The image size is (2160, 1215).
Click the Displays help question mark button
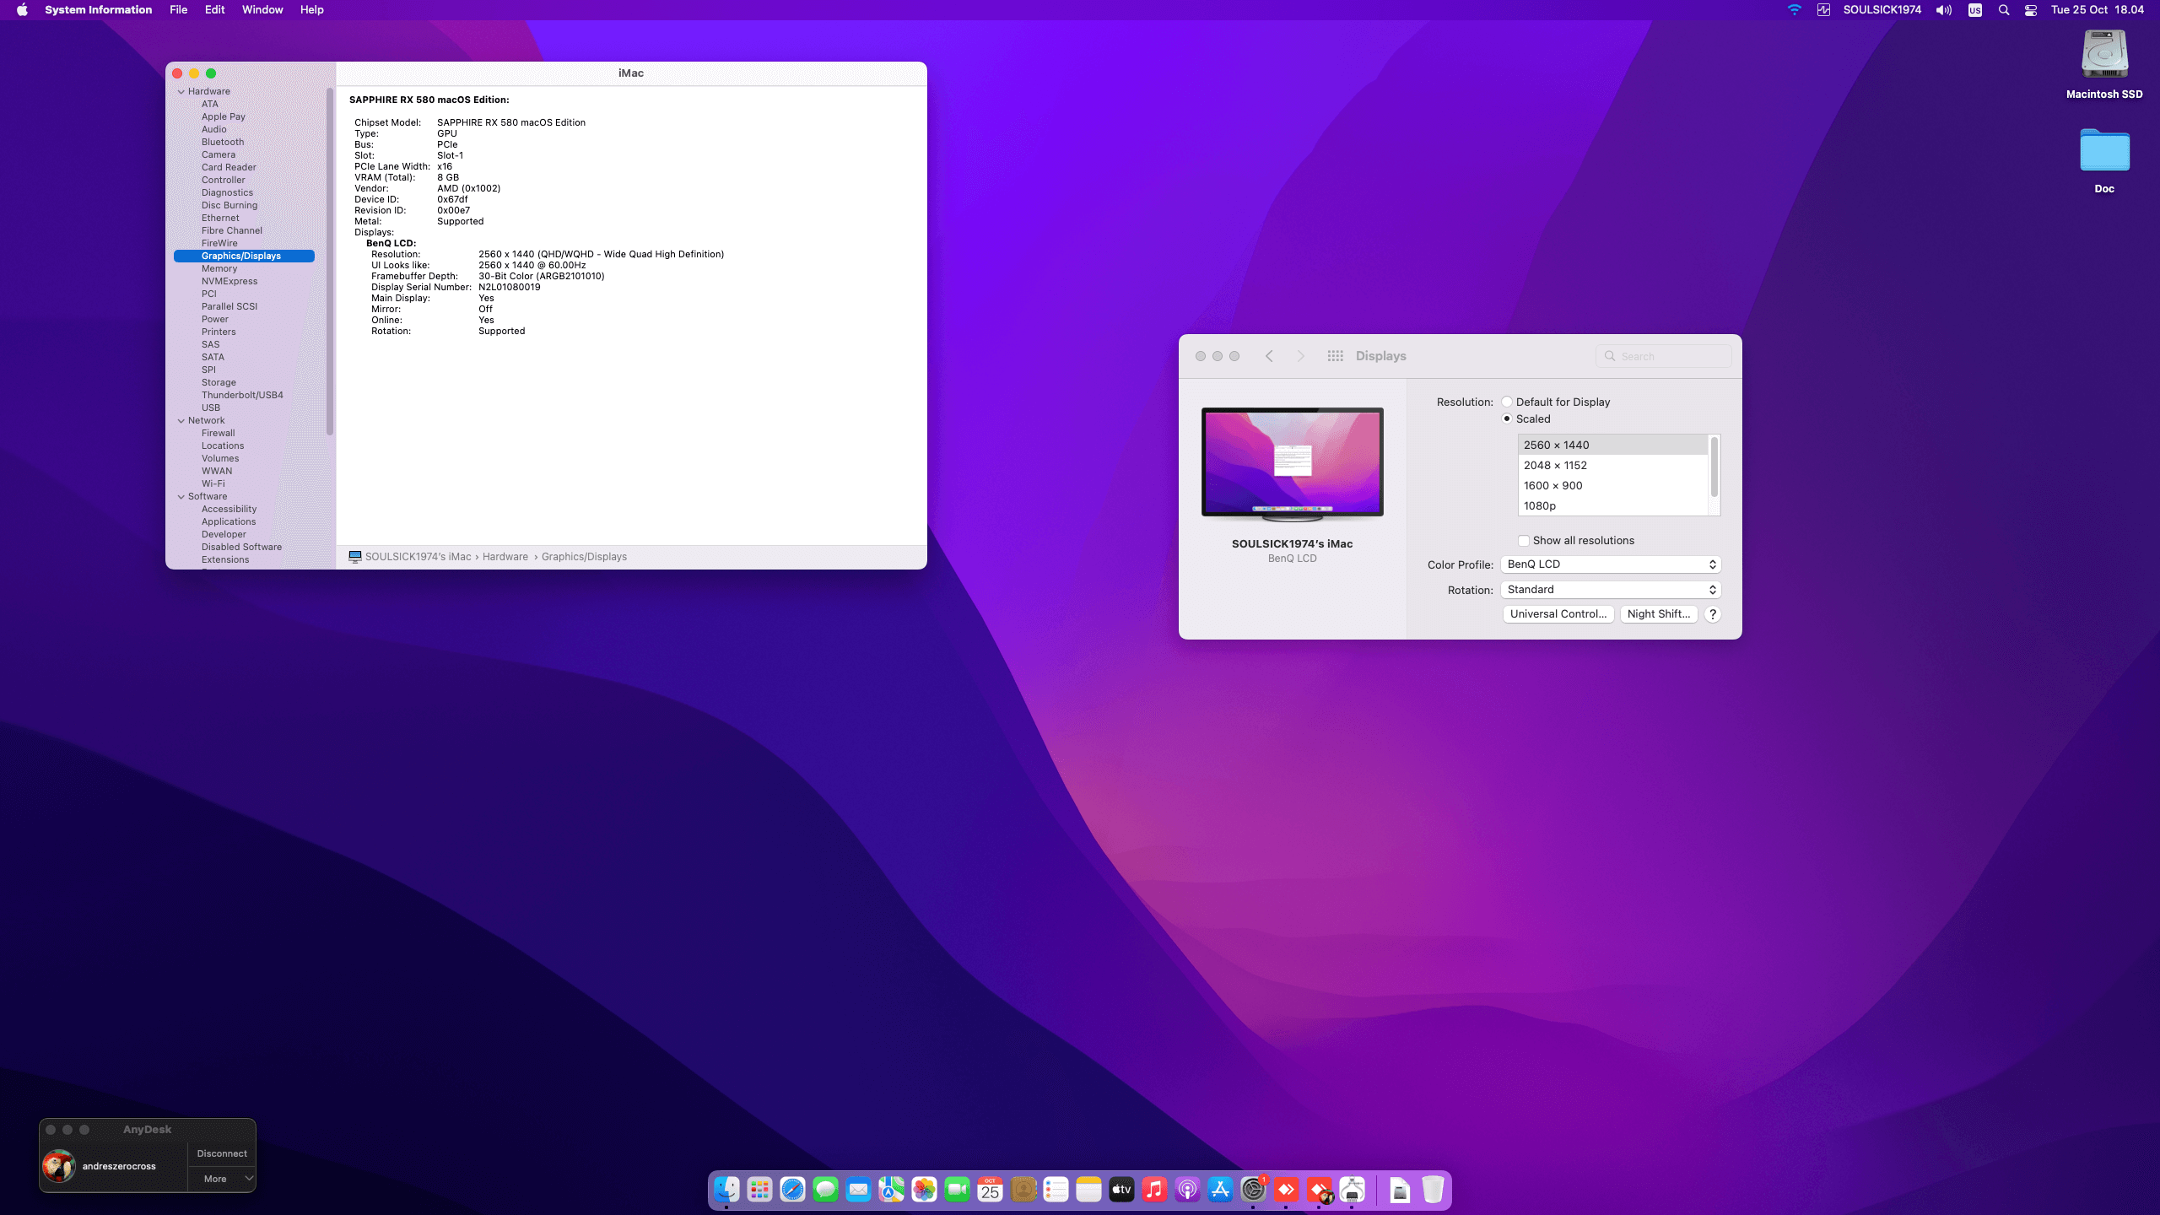point(1713,614)
